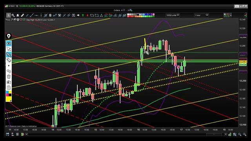Remove the Price panel with X icon
251x141 pixels.
(x=18, y=20)
